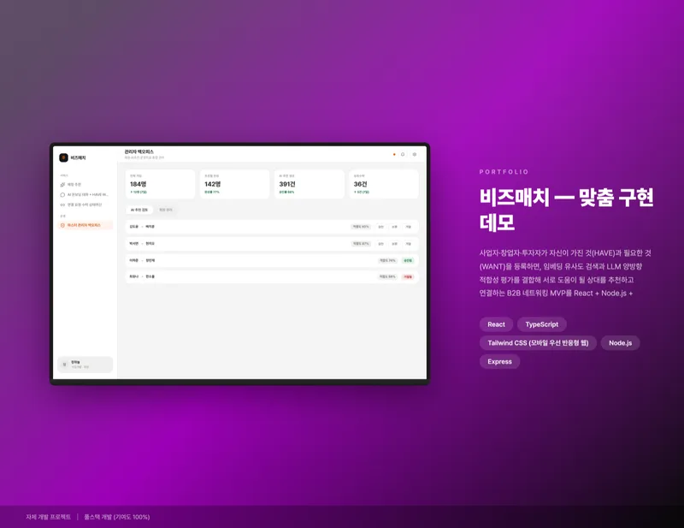Click the 비즈매치 logo icon in the sidebar
684x528 pixels.
point(63,157)
